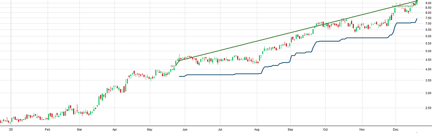The height and width of the screenshot is (133, 432).
Task: Click the "buy" trade marker label
Action: (173, 66)
